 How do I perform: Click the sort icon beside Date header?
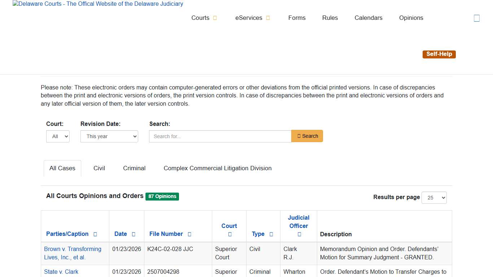click(x=134, y=234)
